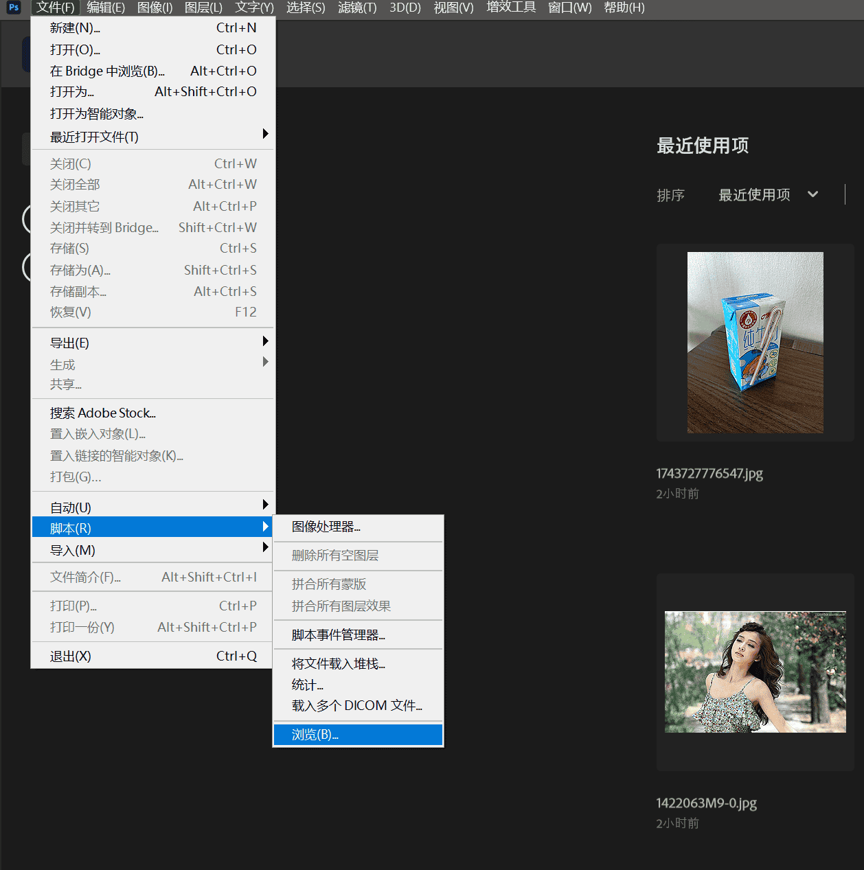Open 图像处理器... from the scripts submenu
Image resolution: width=864 pixels, height=870 pixels.
click(358, 527)
